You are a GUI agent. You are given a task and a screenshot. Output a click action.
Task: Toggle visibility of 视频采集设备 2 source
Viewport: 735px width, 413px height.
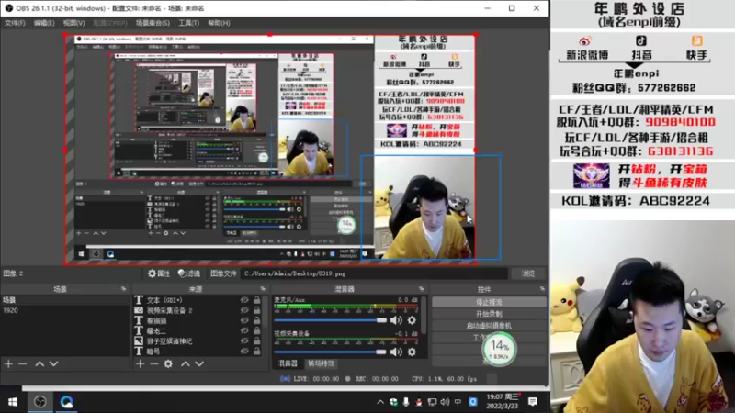pyautogui.click(x=244, y=310)
